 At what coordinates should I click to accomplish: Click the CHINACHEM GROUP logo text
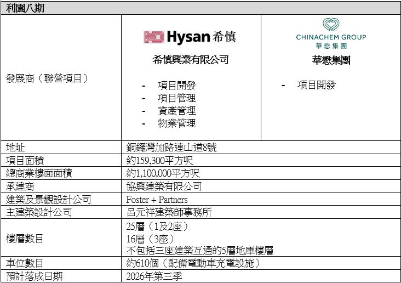(x=331, y=37)
